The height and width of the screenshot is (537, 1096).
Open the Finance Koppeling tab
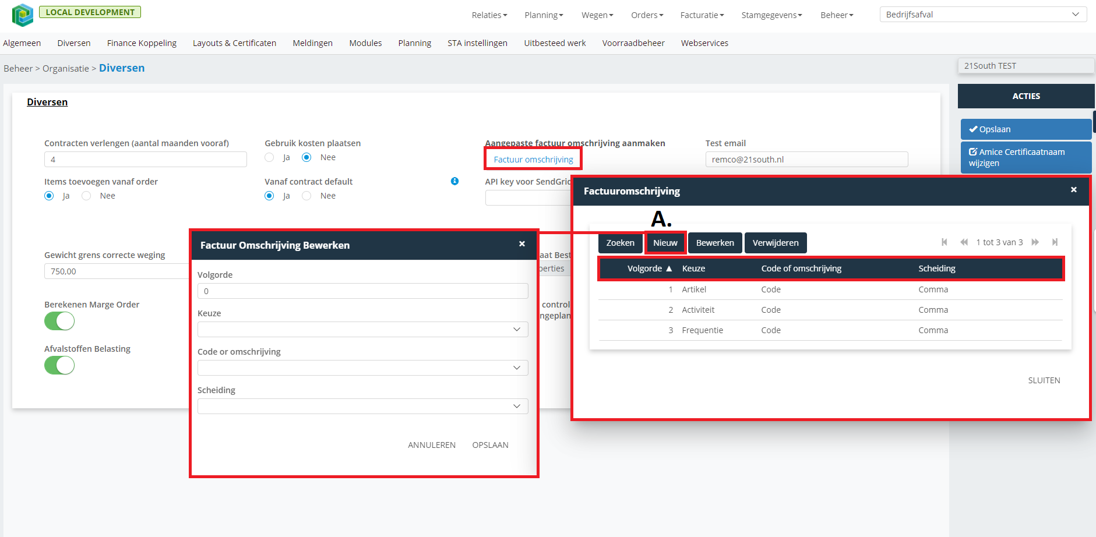tap(142, 43)
